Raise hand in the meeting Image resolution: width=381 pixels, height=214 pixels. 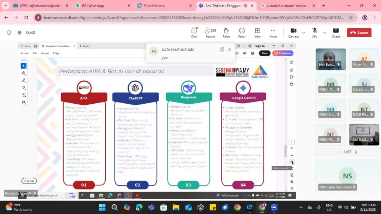pos(226,32)
